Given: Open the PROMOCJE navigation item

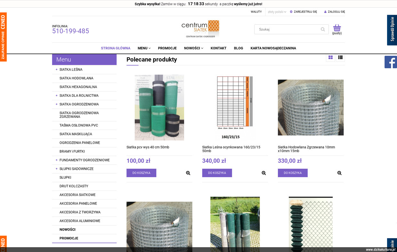Looking at the screenshot, I should (x=167, y=48).
